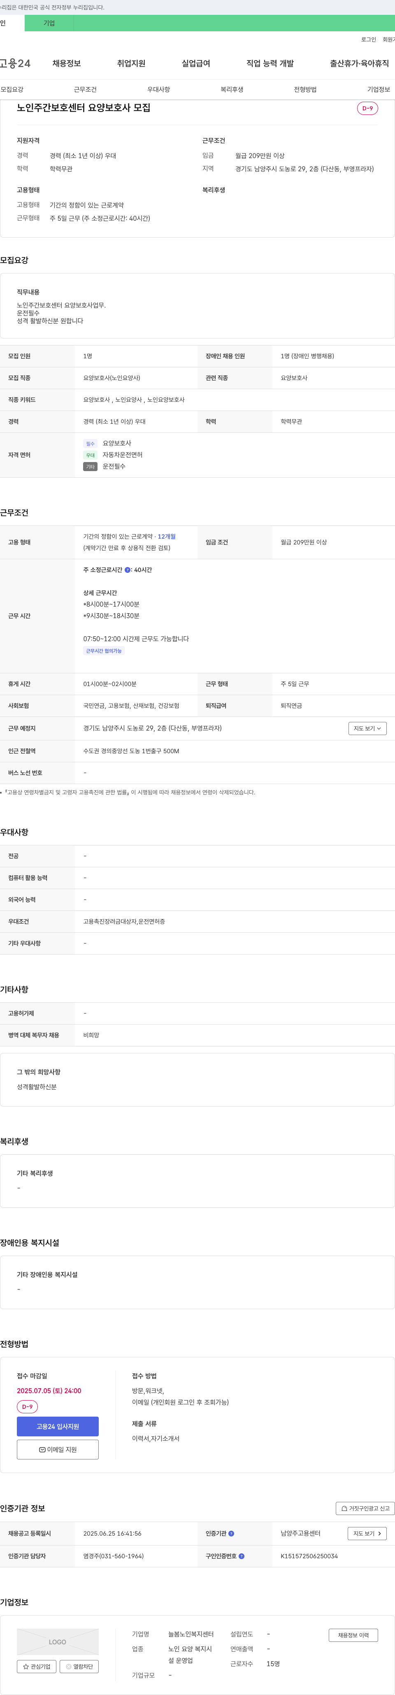Click the 1명 (장애인 병행채용) cell
This screenshot has height=1695, width=395.
(334, 356)
